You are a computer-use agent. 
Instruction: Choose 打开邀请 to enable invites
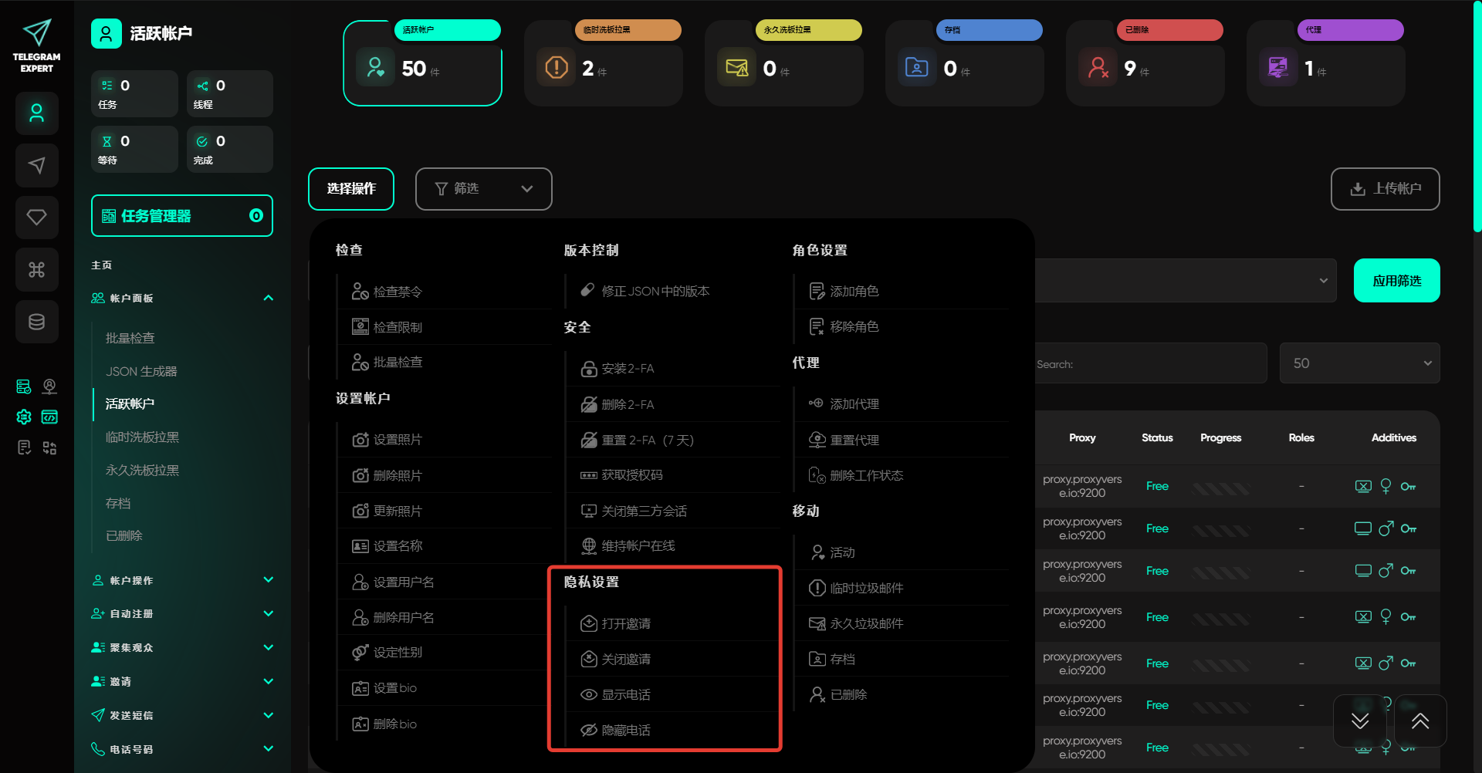[625, 623]
